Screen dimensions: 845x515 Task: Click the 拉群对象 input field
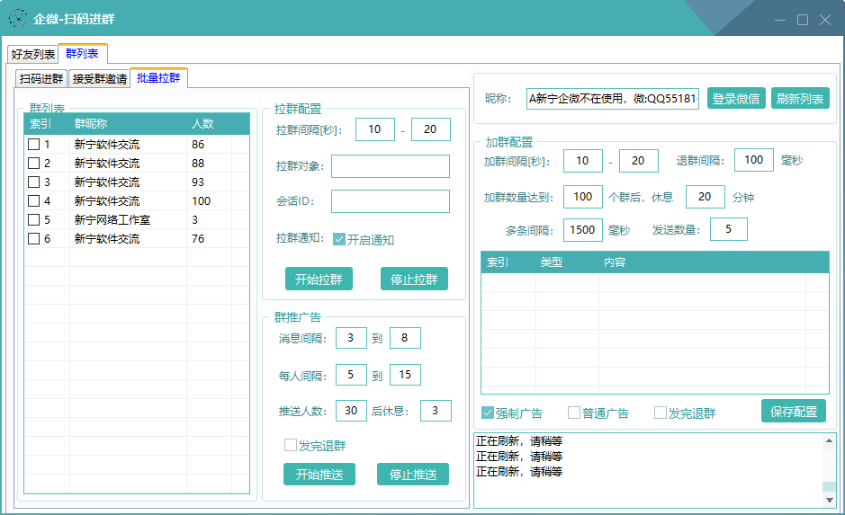(x=391, y=166)
